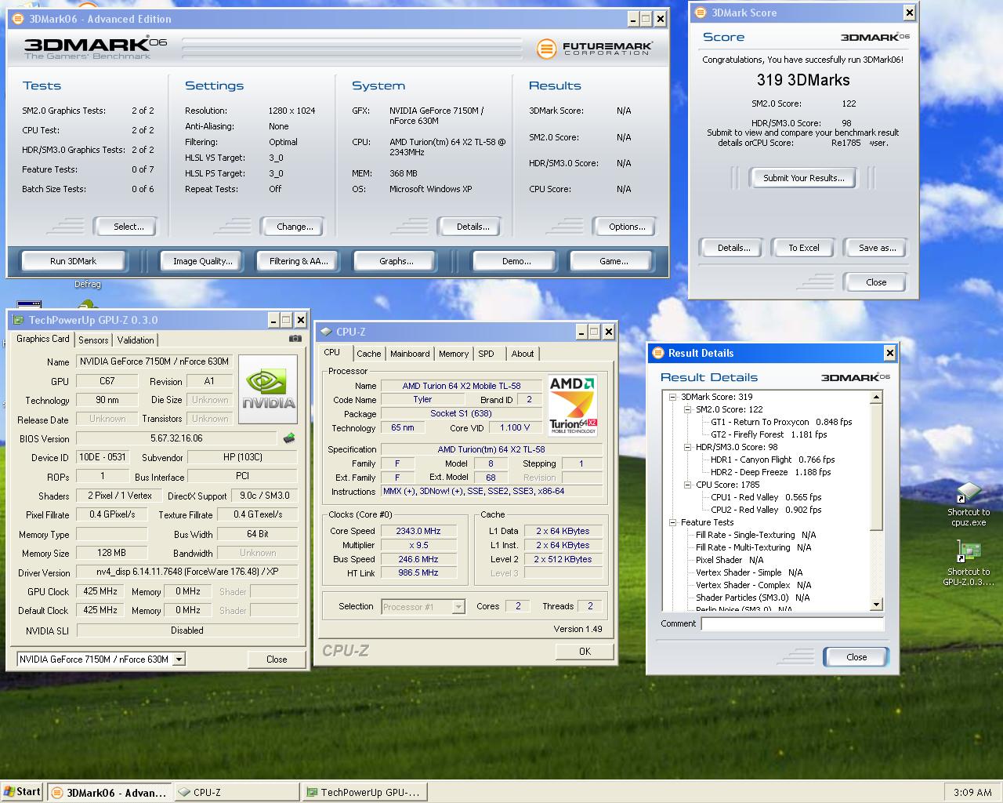Screen dimensions: 1003x803
Task: Select GT2 - Firefly Forest result row
Action: point(769,434)
